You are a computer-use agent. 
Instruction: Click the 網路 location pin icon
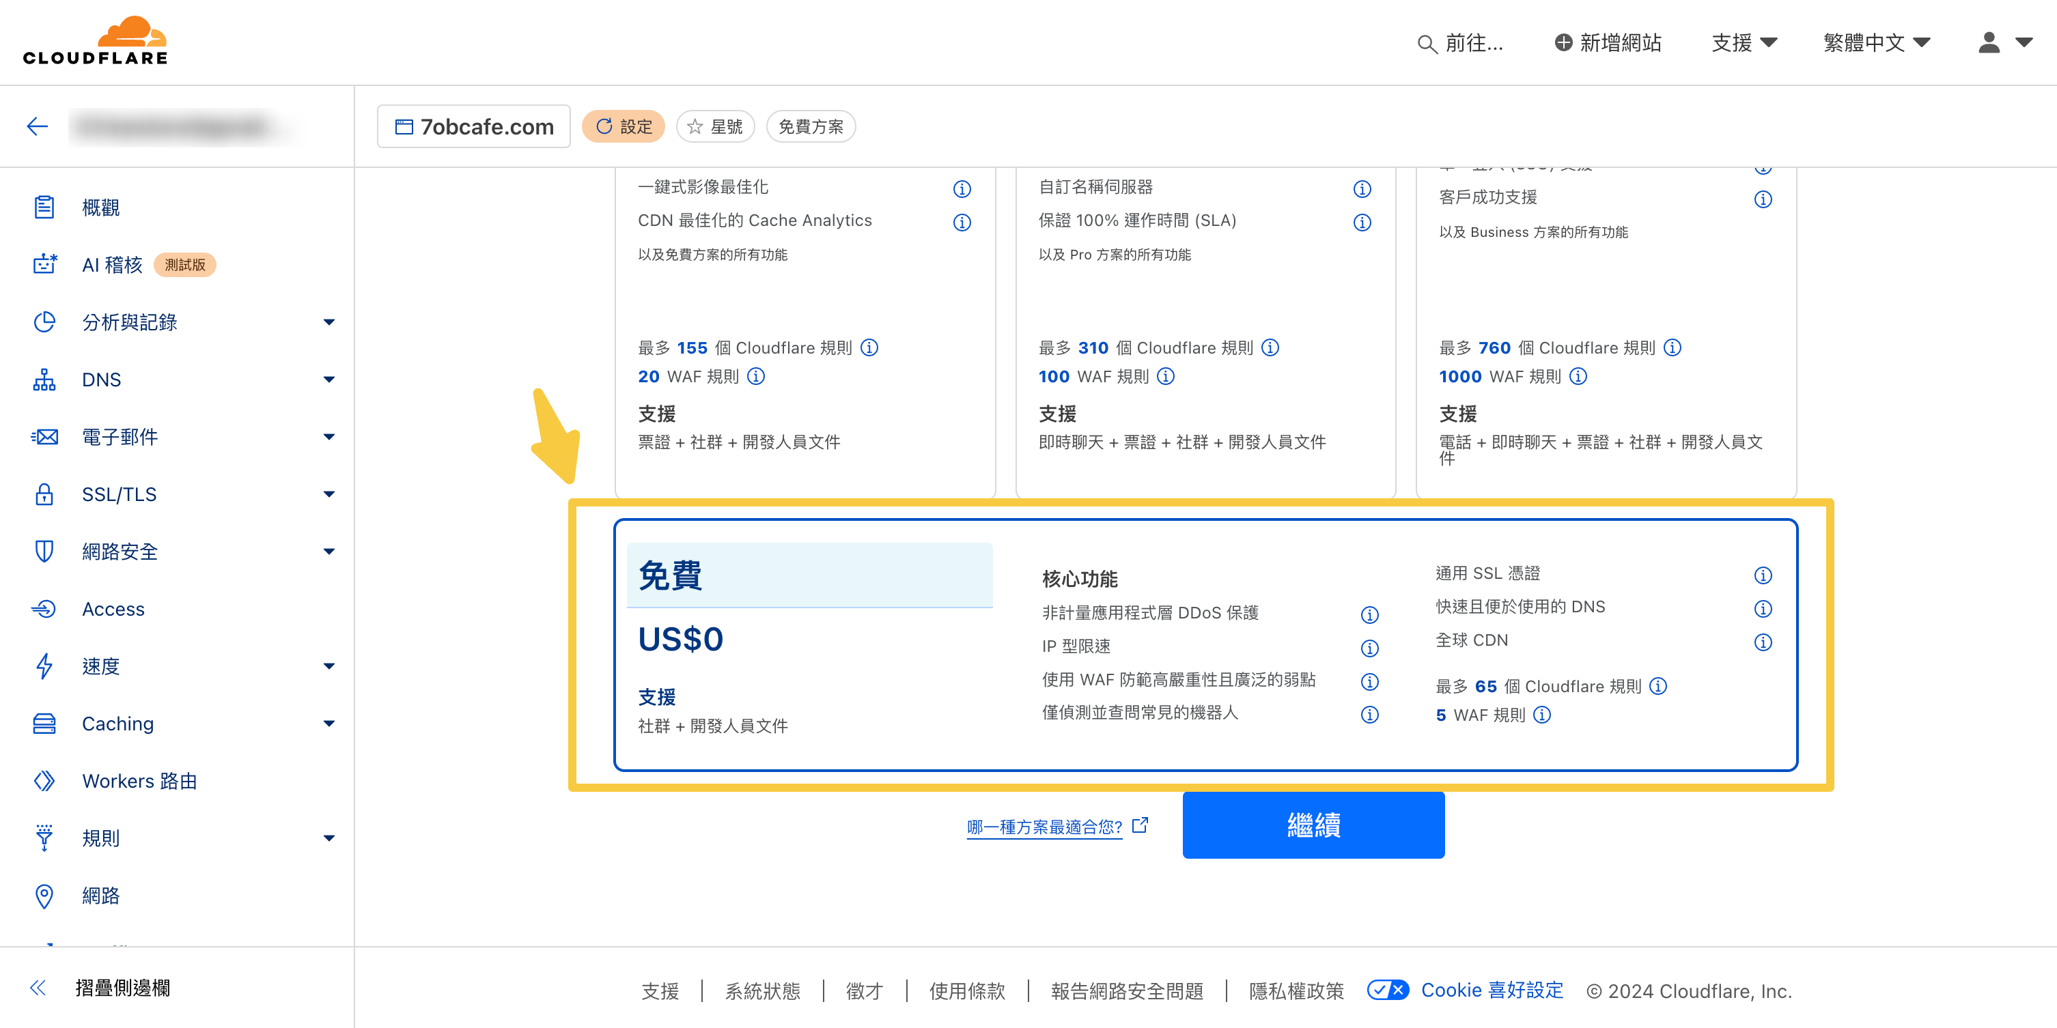[44, 896]
